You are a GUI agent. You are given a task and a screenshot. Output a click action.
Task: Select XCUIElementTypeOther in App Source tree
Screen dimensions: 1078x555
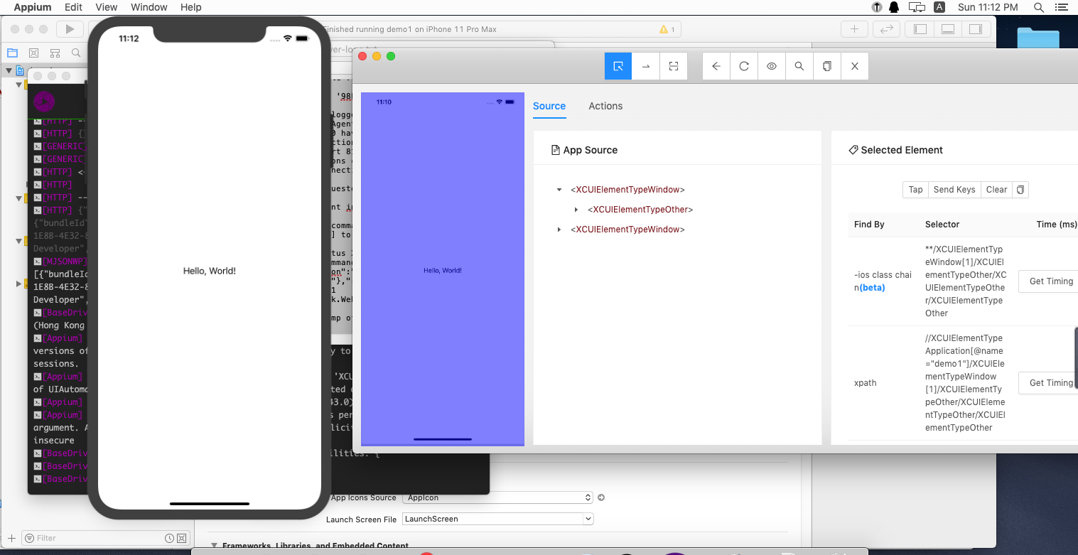(640, 210)
